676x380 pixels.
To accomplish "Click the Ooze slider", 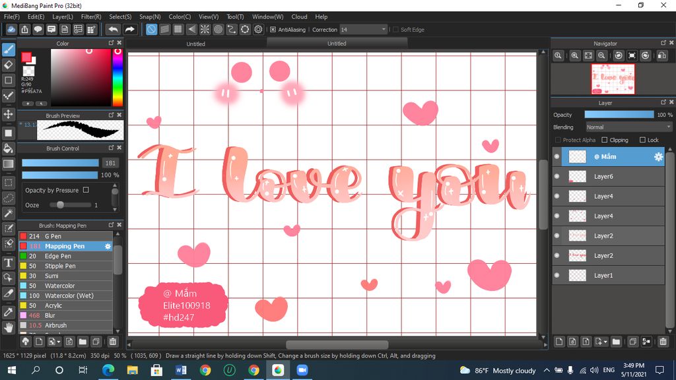I will point(70,205).
